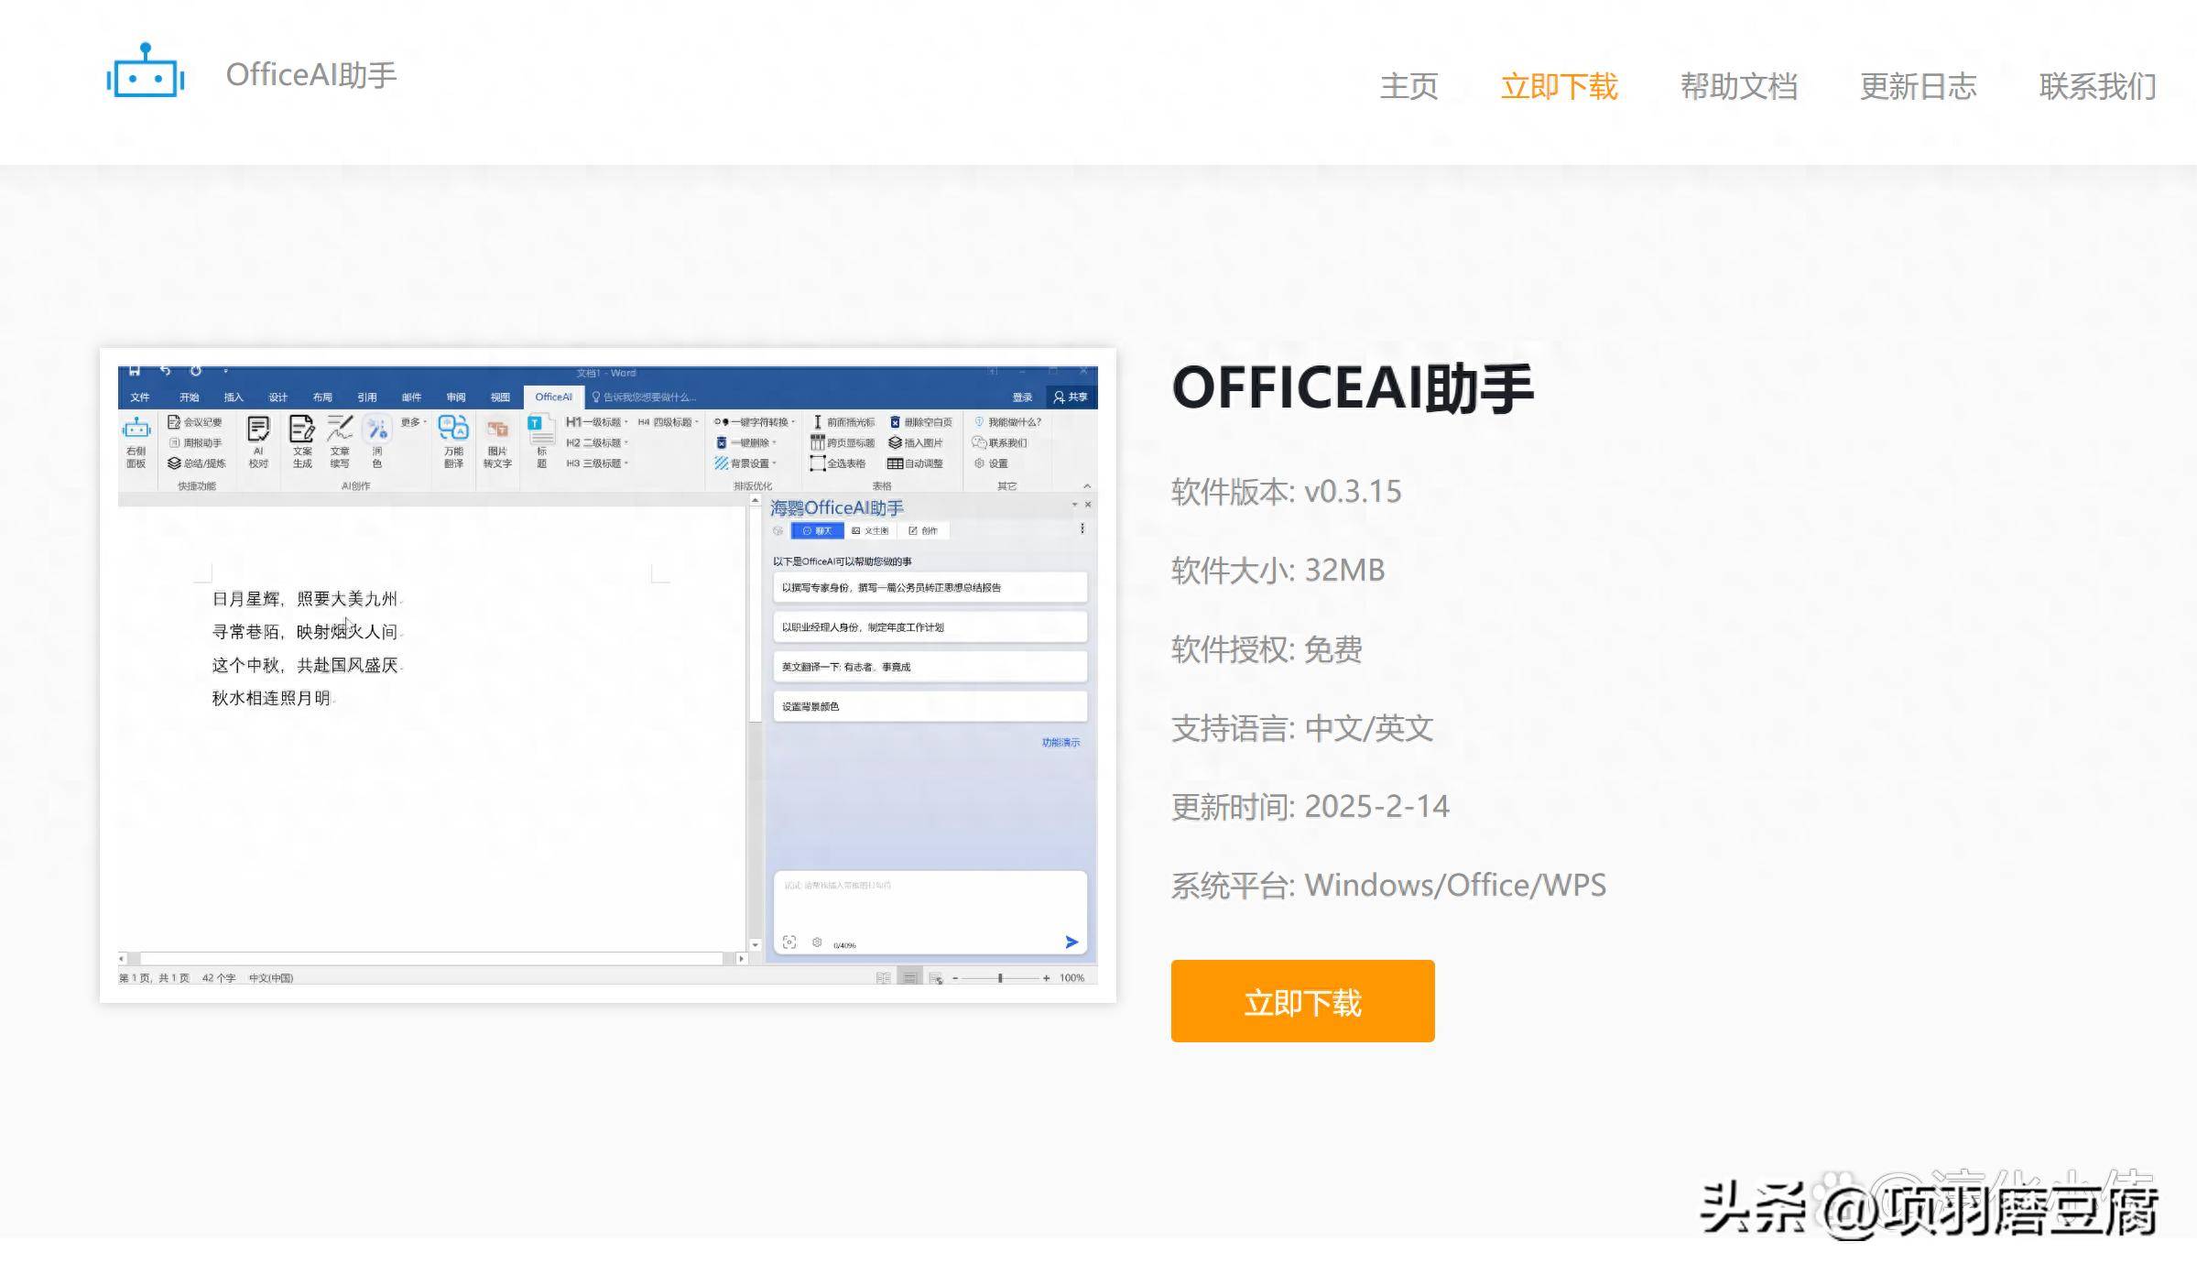Click the 设置背景颜色 suggestion card
The height and width of the screenshot is (1274, 2197).
click(930, 706)
